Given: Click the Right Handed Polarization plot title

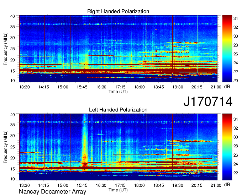Looking at the screenshot, I should click(118, 11).
